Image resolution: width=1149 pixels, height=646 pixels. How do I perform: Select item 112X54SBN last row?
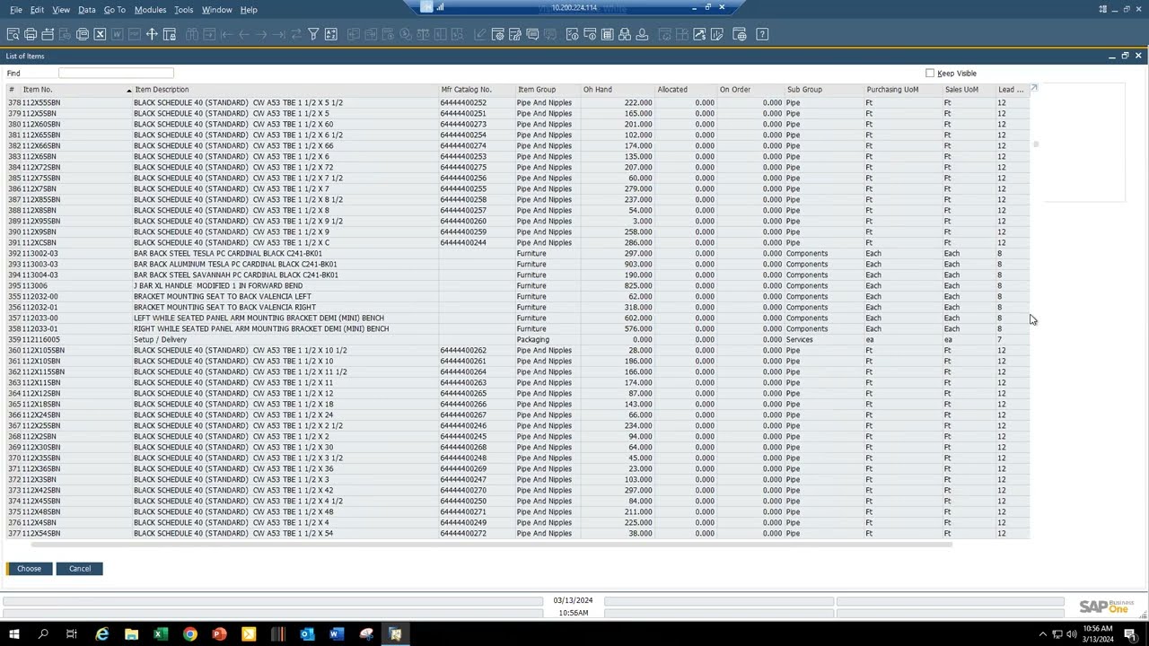coord(518,533)
